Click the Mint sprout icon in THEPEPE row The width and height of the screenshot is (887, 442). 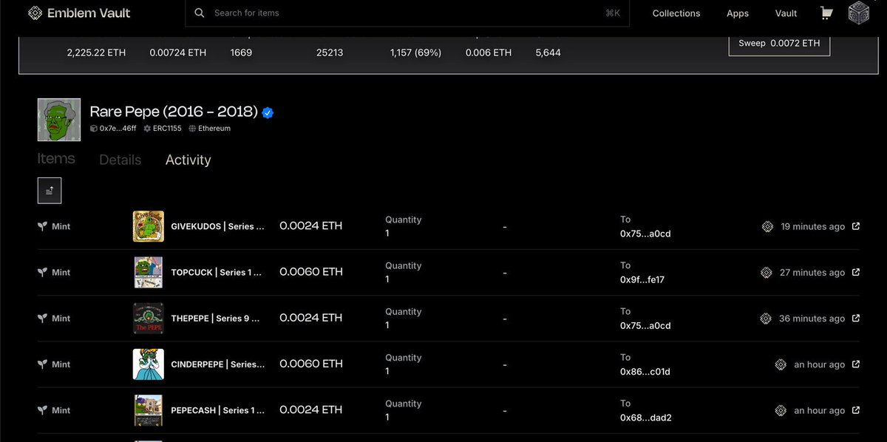point(42,318)
